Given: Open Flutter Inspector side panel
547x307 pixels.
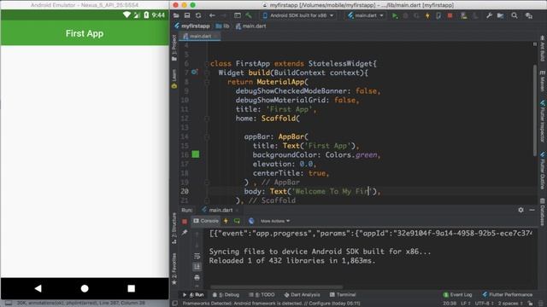Looking at the screenshot, I should [543, 121].
